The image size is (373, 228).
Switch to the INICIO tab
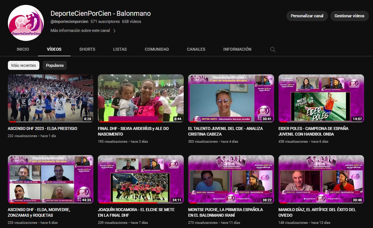point(23,49)
